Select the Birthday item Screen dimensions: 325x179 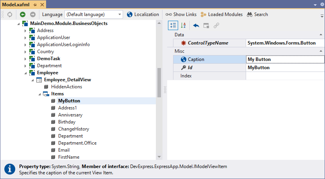pyautogui.click(x=67, y=122)
